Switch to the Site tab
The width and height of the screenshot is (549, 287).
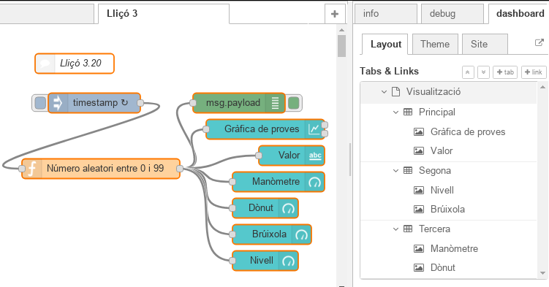point(485,44)
